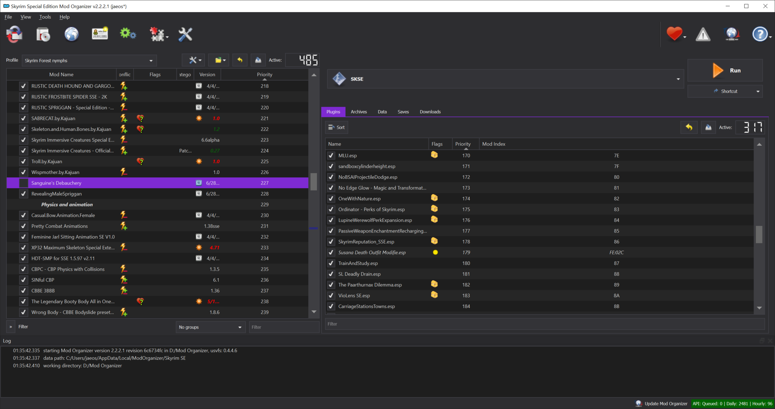775x409 pixels.
Task: Open the Tools puzzle piece icon
Action: 157,34
